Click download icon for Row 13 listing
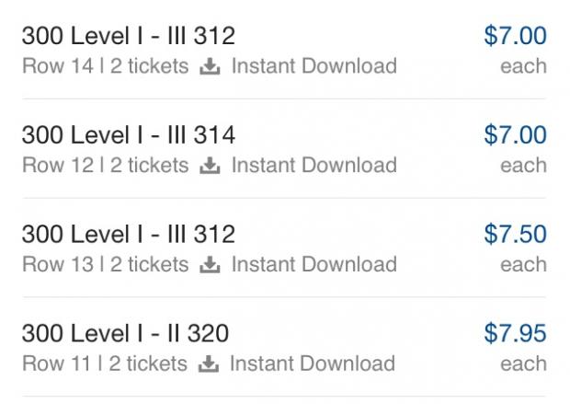This screenshot has width=570, height=404. click(x=211, y=265)
